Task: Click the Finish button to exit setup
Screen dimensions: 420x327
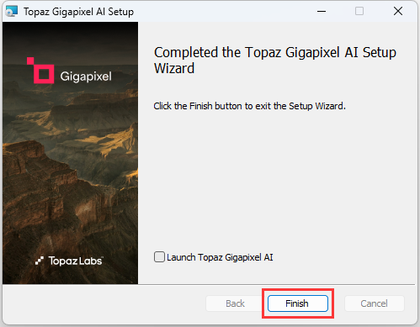Action: click(298, 303)
